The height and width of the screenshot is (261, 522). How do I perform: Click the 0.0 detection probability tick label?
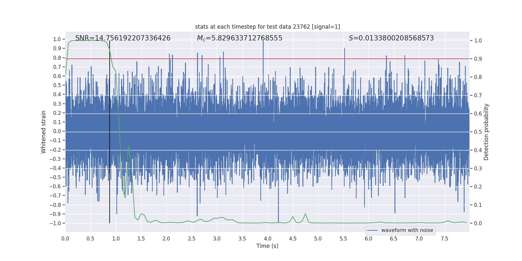point(478,223)
